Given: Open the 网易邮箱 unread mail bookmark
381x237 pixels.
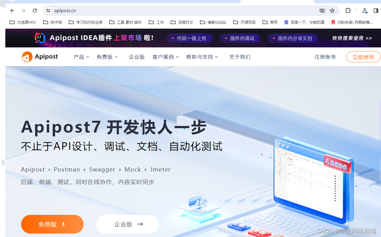Looking at the screenshot, I should tap(352, 22).
